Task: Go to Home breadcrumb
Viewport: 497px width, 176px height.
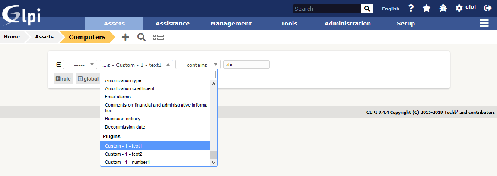Action: point(12,37)
